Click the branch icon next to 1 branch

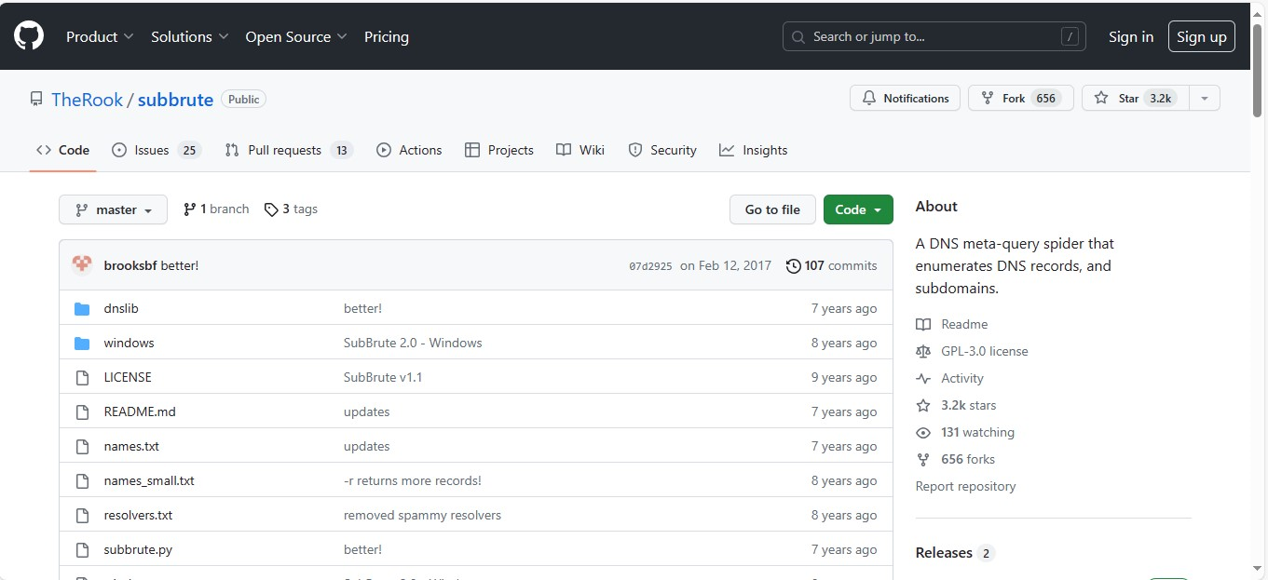(190, 209)
